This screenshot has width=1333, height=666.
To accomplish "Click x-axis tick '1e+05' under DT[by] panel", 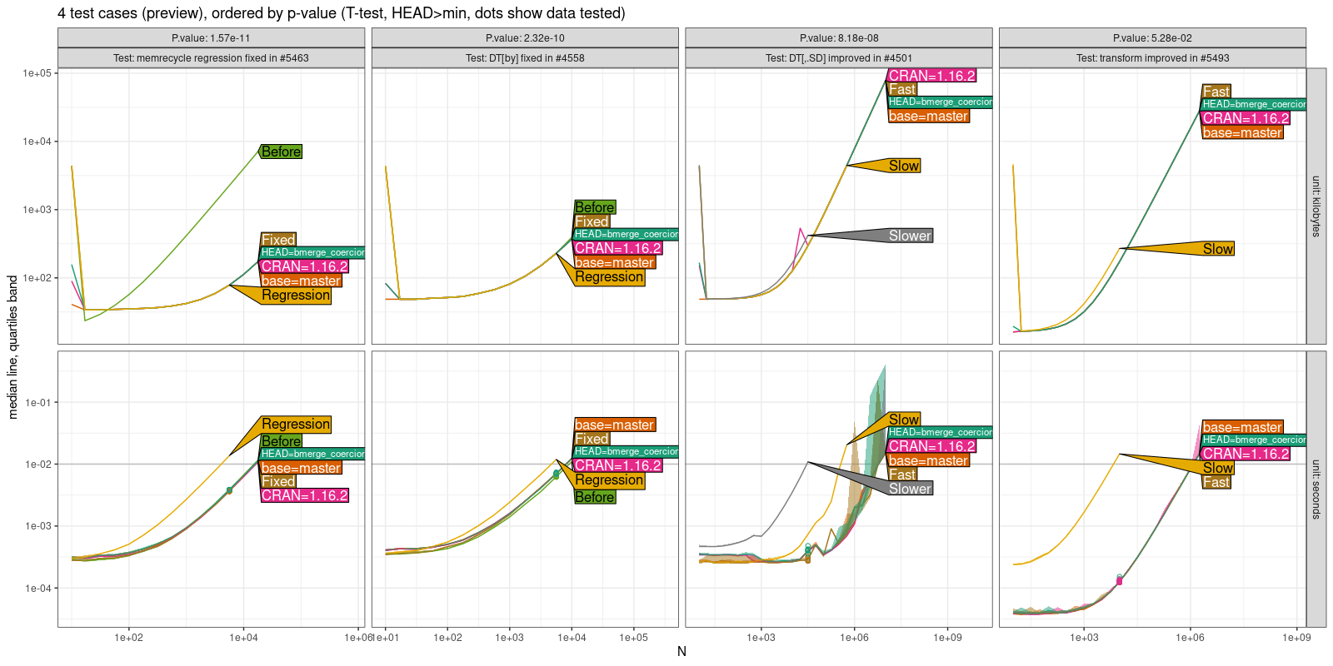I will coord(634,638).
